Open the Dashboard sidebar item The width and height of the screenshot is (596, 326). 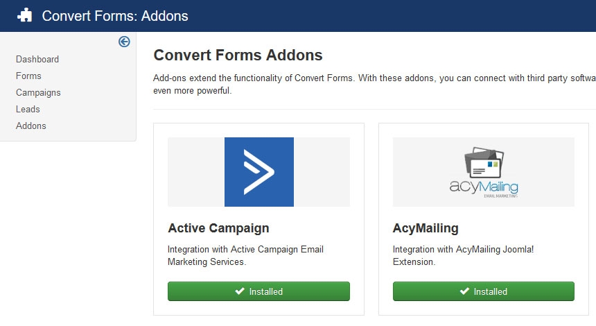(37, 60)
